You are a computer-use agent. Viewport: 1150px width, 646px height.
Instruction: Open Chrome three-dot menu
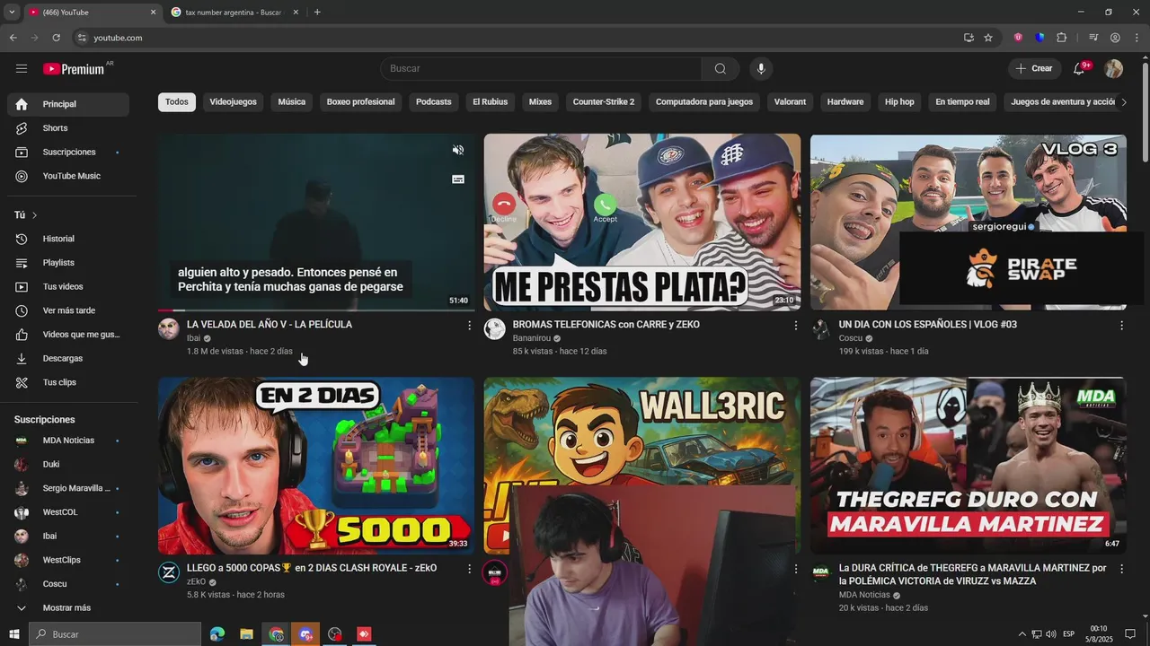coord(1137,38)
